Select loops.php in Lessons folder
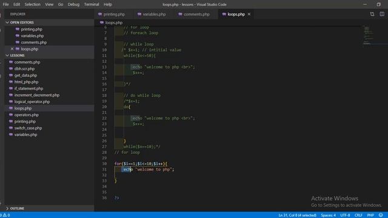Viewport: 388px width, 218px height. (23, 108)
